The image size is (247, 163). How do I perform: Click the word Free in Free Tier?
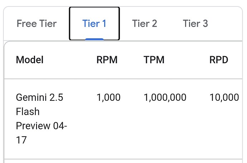click(x=27, y=24)
